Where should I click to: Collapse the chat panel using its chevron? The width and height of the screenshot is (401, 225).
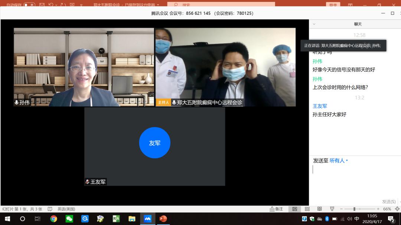(314, 24)
